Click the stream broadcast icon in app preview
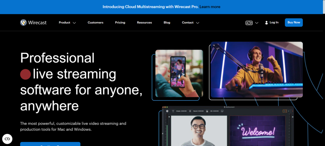The width and height of the screenshot is (325, 146). pyautogui.click(x=173, y=111)
